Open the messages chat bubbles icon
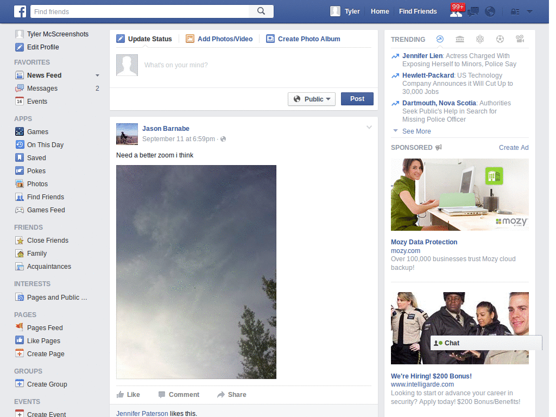The height and width of the screenshot is (417, 556). tap(473, 12)
